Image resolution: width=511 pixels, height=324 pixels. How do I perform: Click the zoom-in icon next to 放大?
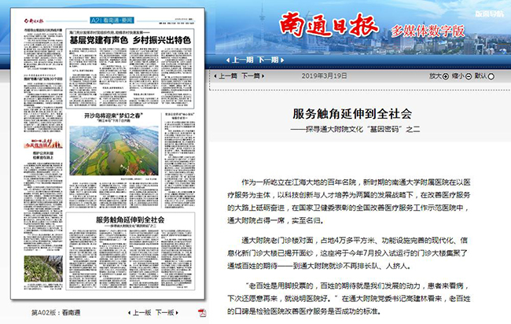pos(444,76)
